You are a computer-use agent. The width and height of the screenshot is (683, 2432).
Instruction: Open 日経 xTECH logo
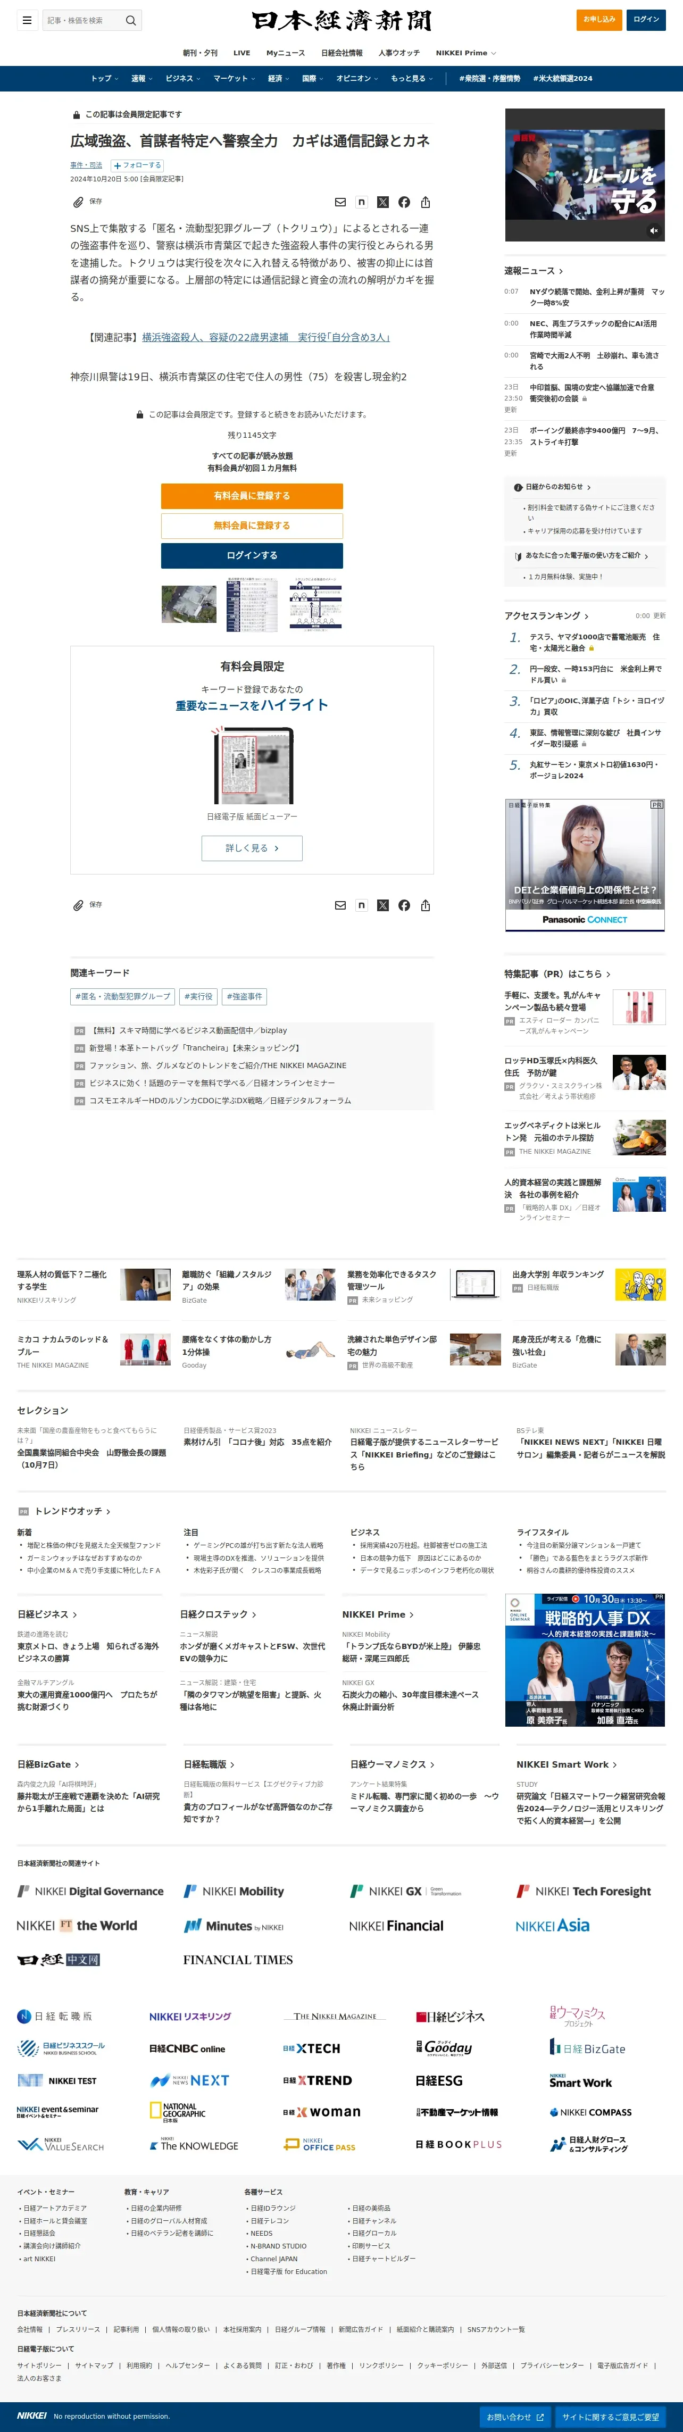pos(312,2048)
